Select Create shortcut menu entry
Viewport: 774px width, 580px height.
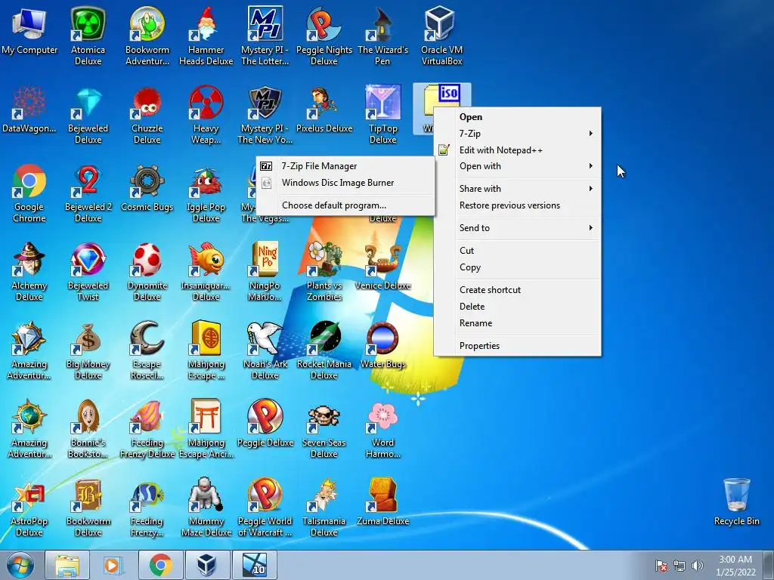pyautogui.click(x=517, y=290)
